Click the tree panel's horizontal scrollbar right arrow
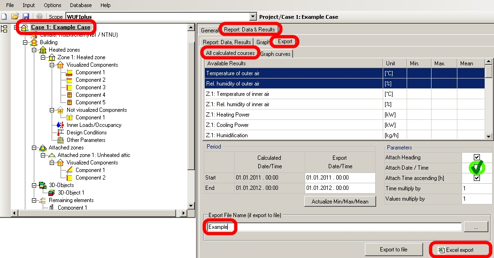The width and height of the screenshot is (494, 258). tap(184, 213)
